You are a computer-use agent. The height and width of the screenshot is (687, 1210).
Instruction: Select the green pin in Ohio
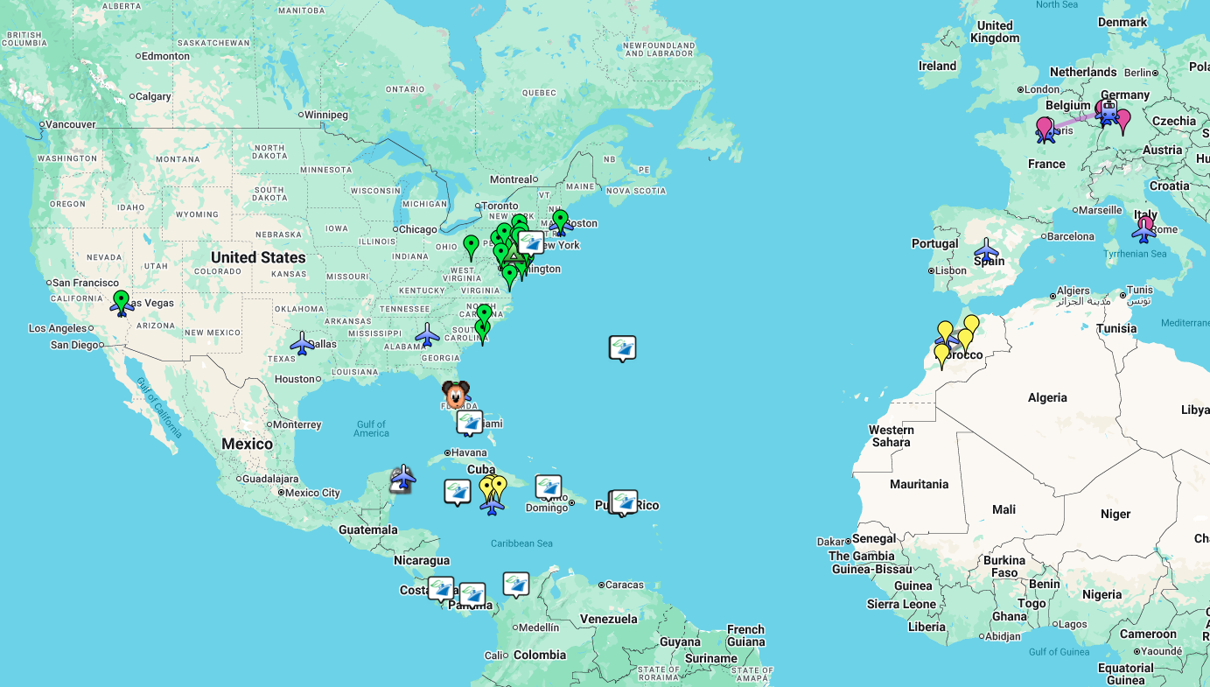[471, 245]
